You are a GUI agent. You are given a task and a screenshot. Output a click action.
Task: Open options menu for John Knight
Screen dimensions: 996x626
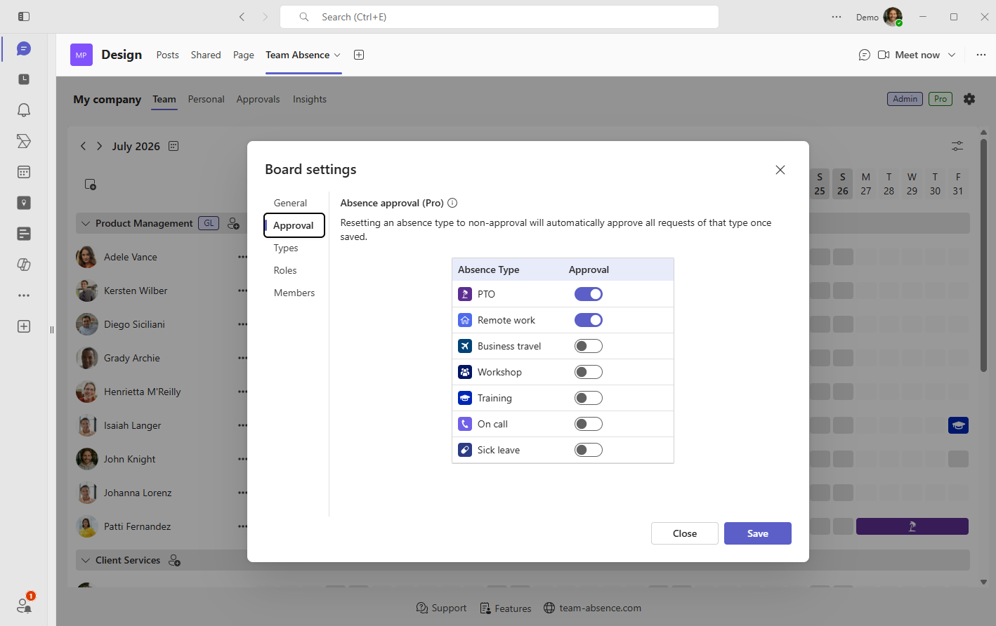242,459
